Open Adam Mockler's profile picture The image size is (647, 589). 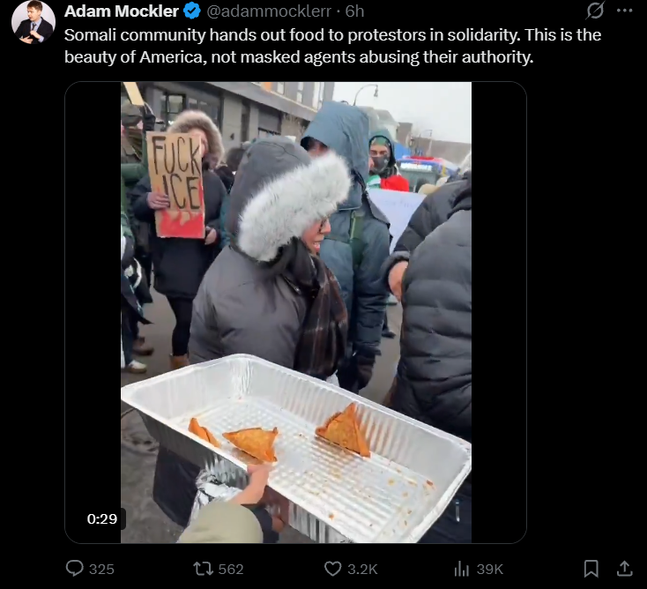(33, 22)
